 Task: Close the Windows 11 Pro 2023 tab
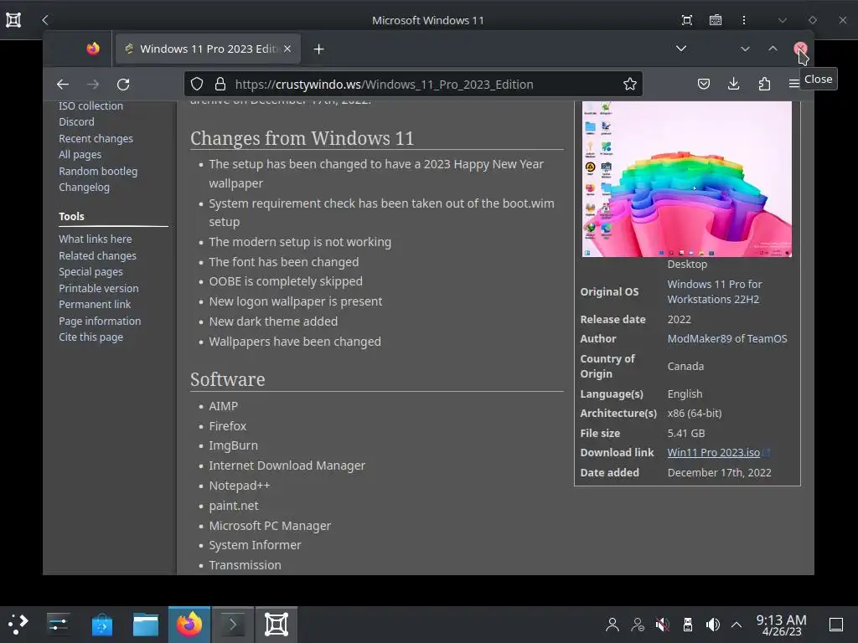click(287, 49)
